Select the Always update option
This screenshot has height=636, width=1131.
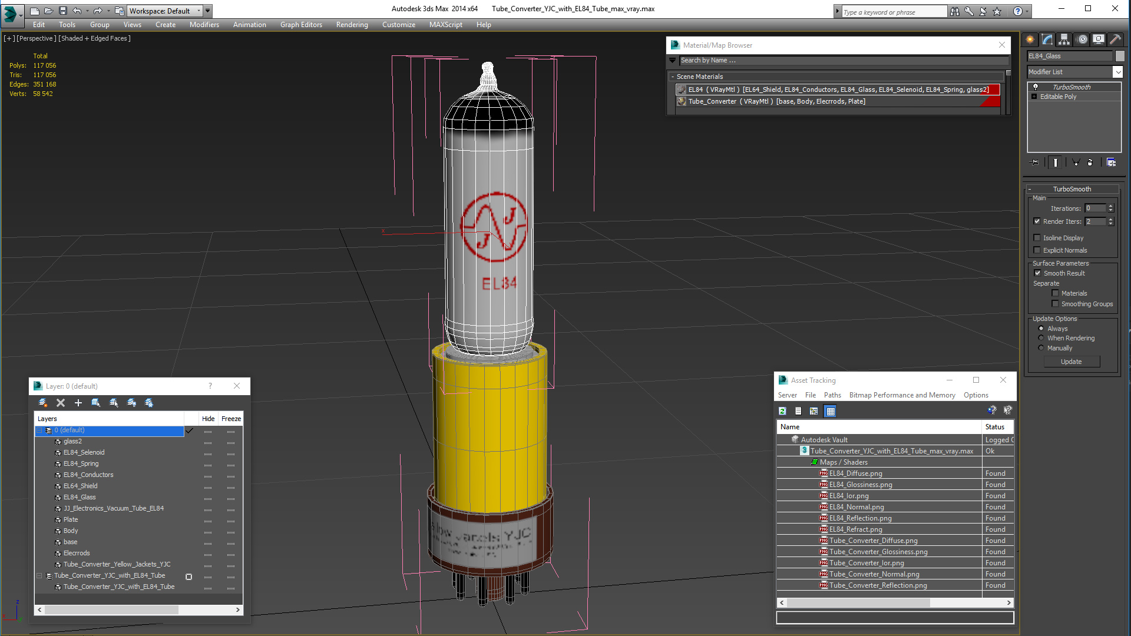coord(1041,329)
